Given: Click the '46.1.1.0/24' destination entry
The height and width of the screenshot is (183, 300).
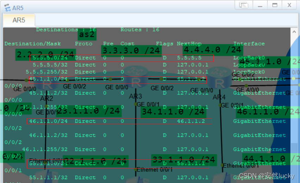Looking at the screenshot, I should (48, 121).
